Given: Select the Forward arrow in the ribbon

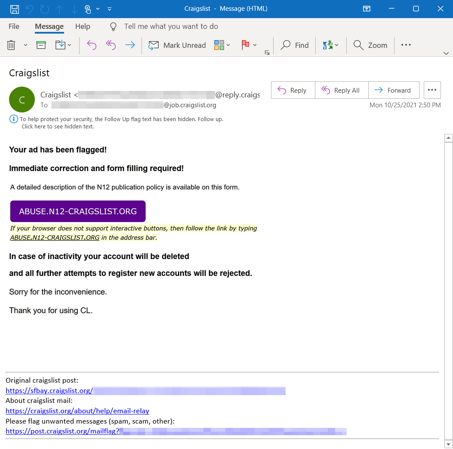Looking at the screenshot, I should [130, 45].
